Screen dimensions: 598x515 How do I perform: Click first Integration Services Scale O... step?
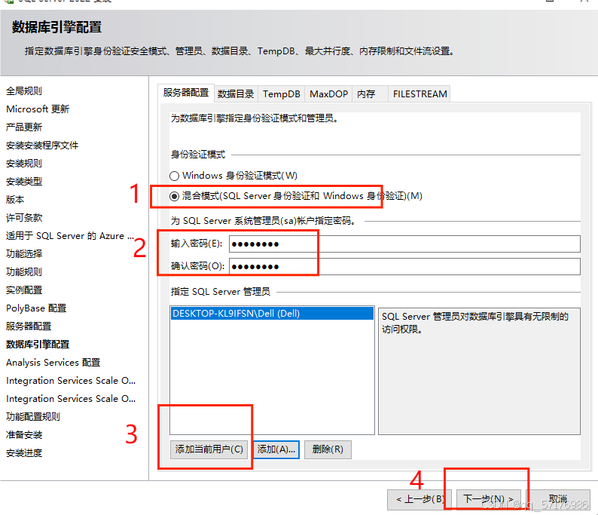(71, 381)
